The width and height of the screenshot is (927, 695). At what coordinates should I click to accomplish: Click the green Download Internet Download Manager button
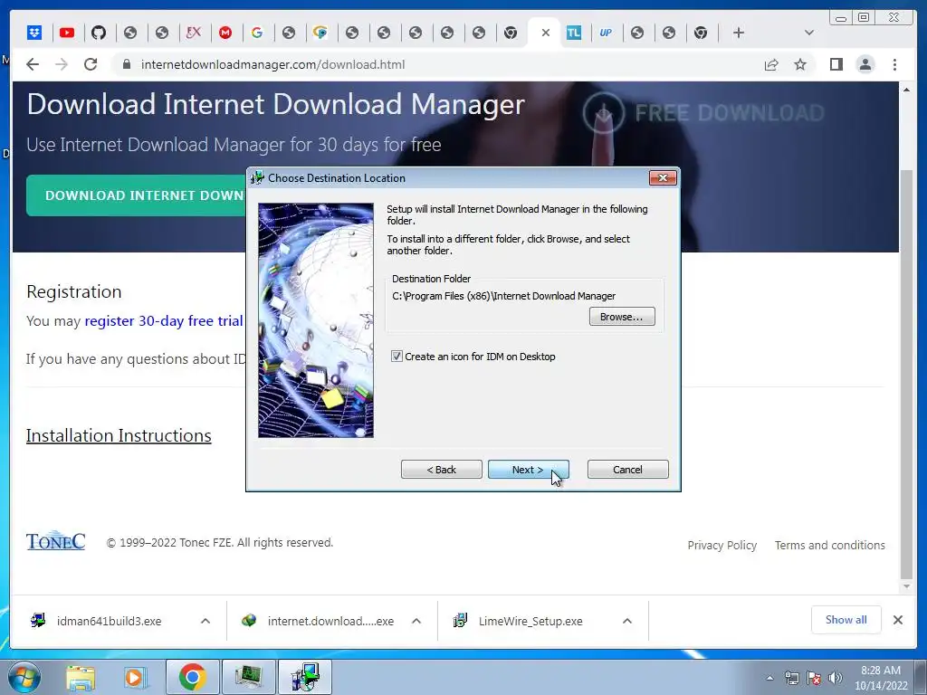[136, 195]
